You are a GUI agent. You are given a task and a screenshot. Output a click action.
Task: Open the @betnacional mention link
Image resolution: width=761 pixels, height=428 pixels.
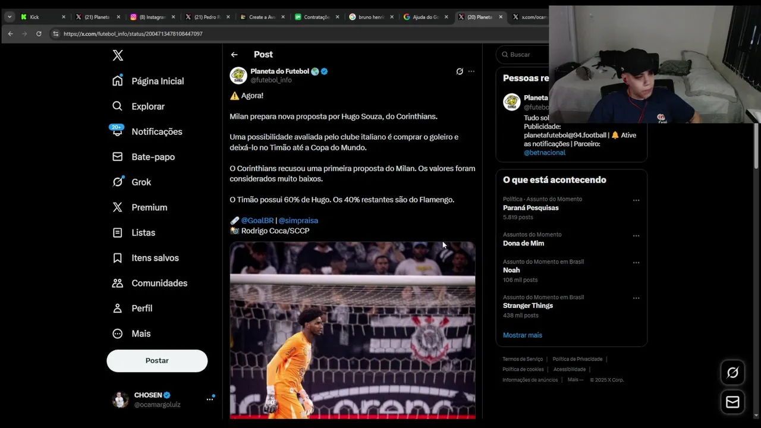tap(545, 153)
